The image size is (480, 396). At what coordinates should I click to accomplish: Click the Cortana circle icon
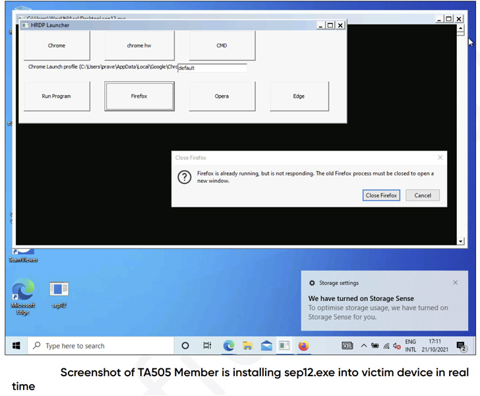pos(185,346)
